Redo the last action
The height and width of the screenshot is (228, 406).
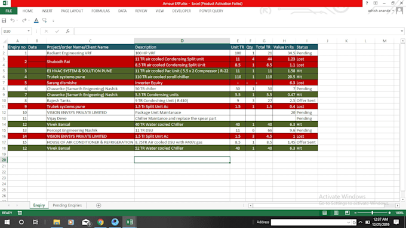point(24,20)
